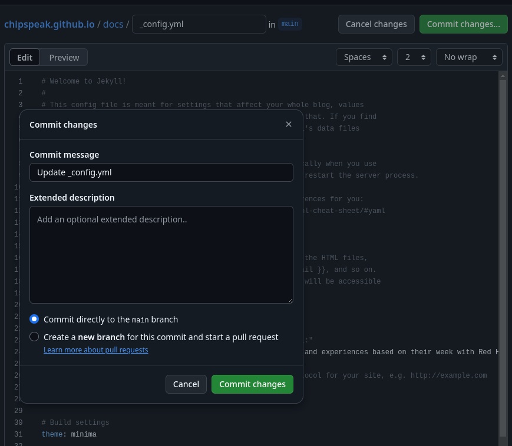The width and height of the screenshot is (512, 446).
Task: Click the editor's vertical scrollbar
Action: [503, 253]
